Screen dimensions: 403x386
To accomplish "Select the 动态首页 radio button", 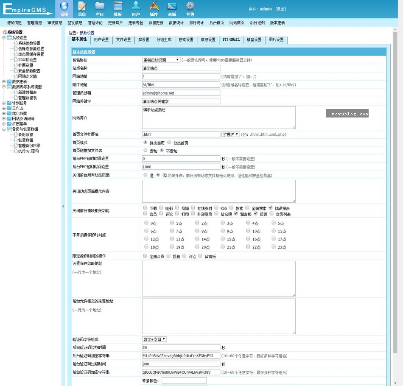I will click(x=169, y=143).
